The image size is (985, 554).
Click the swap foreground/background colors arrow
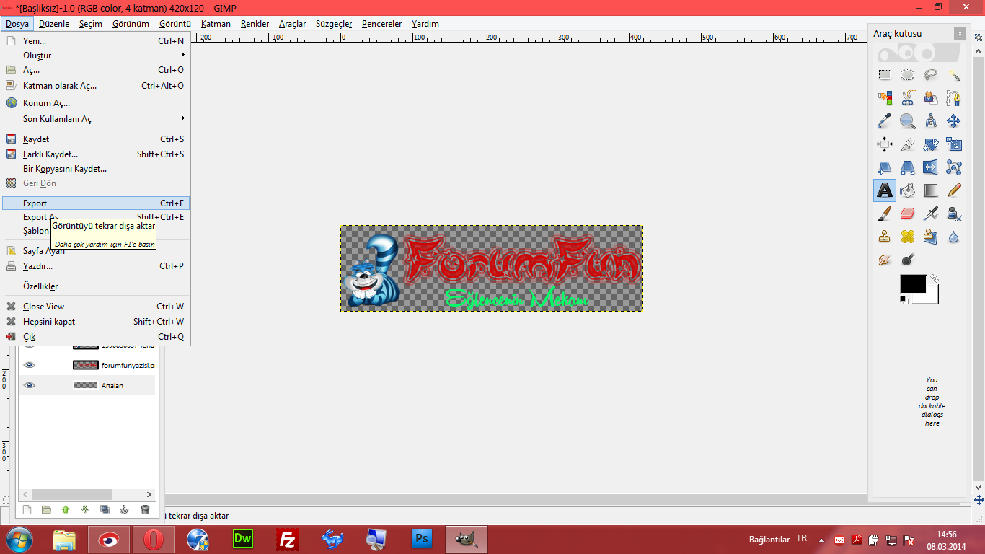point(934,278)
